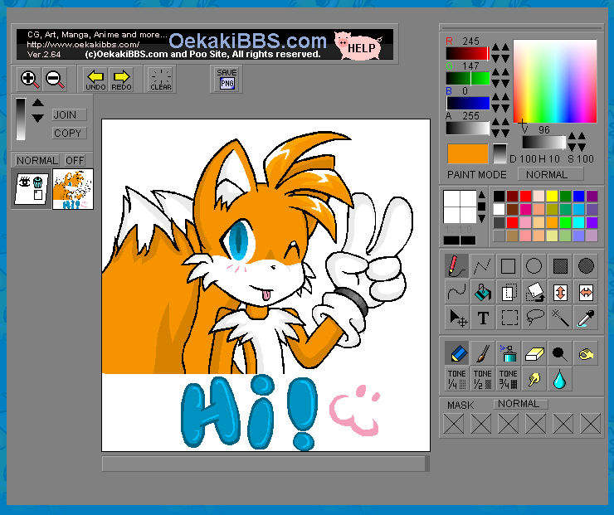Choose the empty rectangle outline tool
Viewport: 614px width, 515px height.
[509, 266]
